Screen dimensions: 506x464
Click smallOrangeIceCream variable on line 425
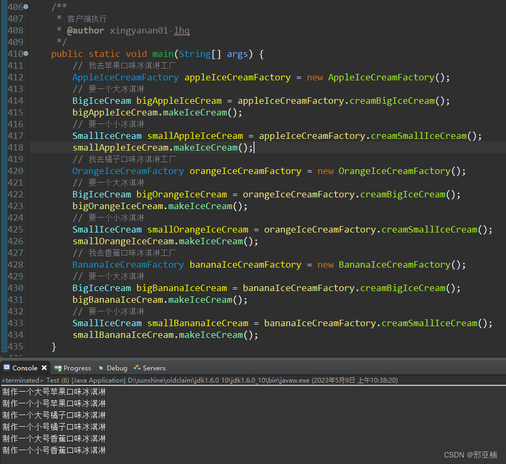point(198,229)
